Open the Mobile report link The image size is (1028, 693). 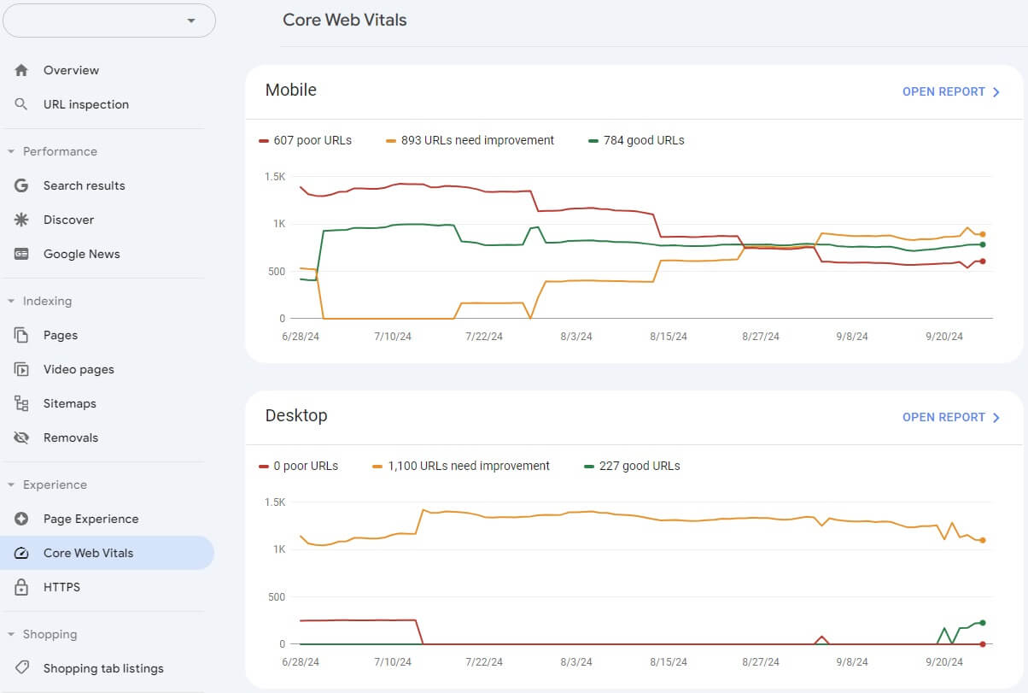pos(943,91)
